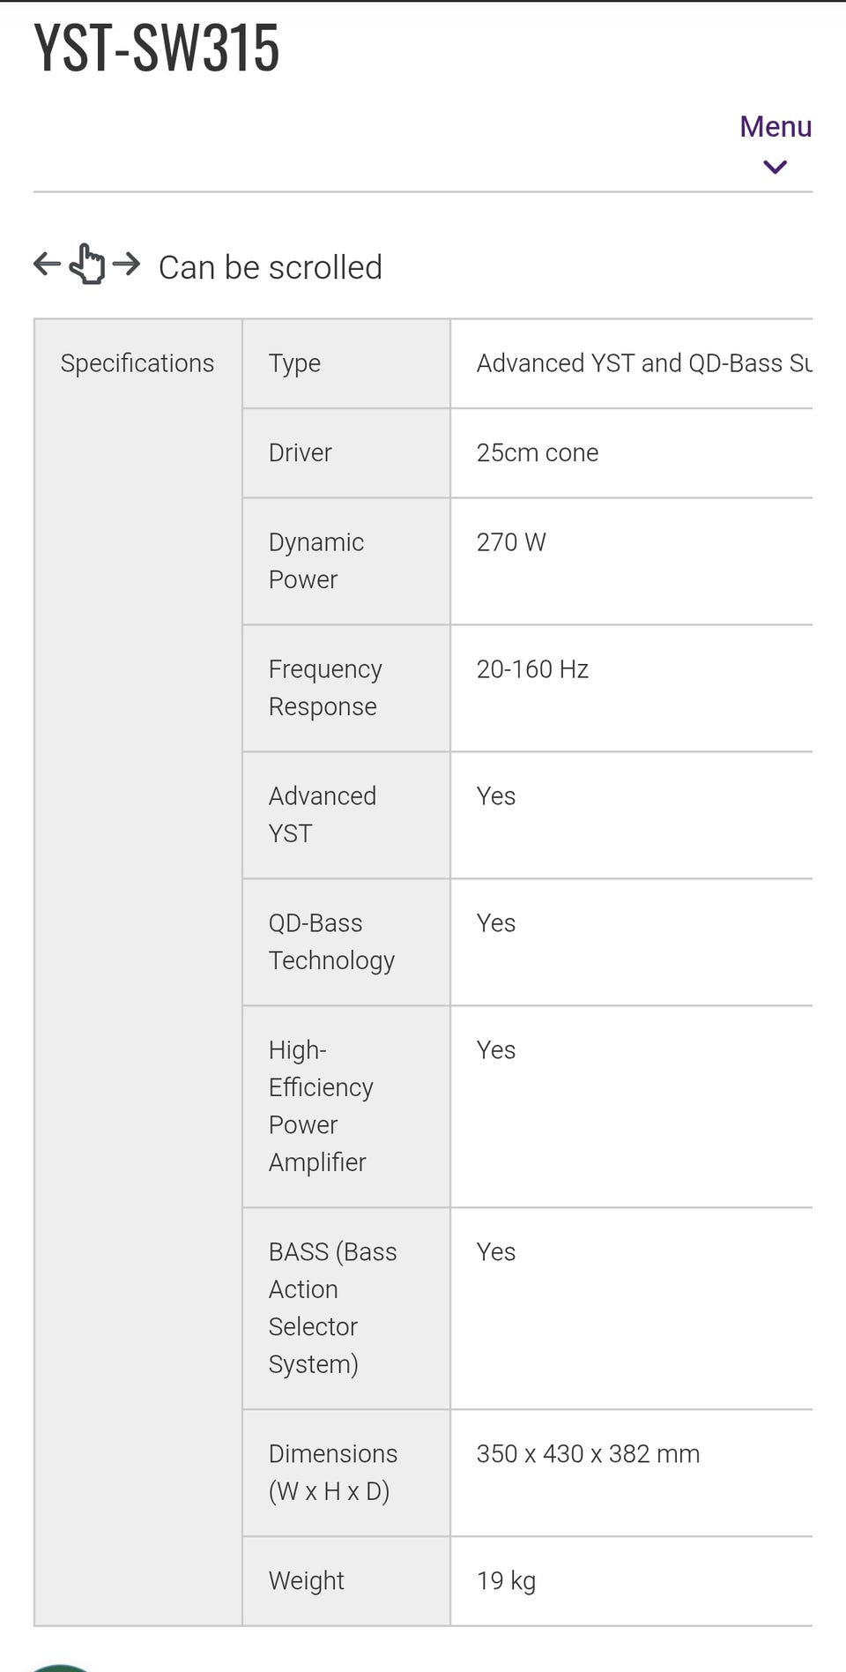
Task: Click the Frequency Response label
Action: click(x=324, y=688)
